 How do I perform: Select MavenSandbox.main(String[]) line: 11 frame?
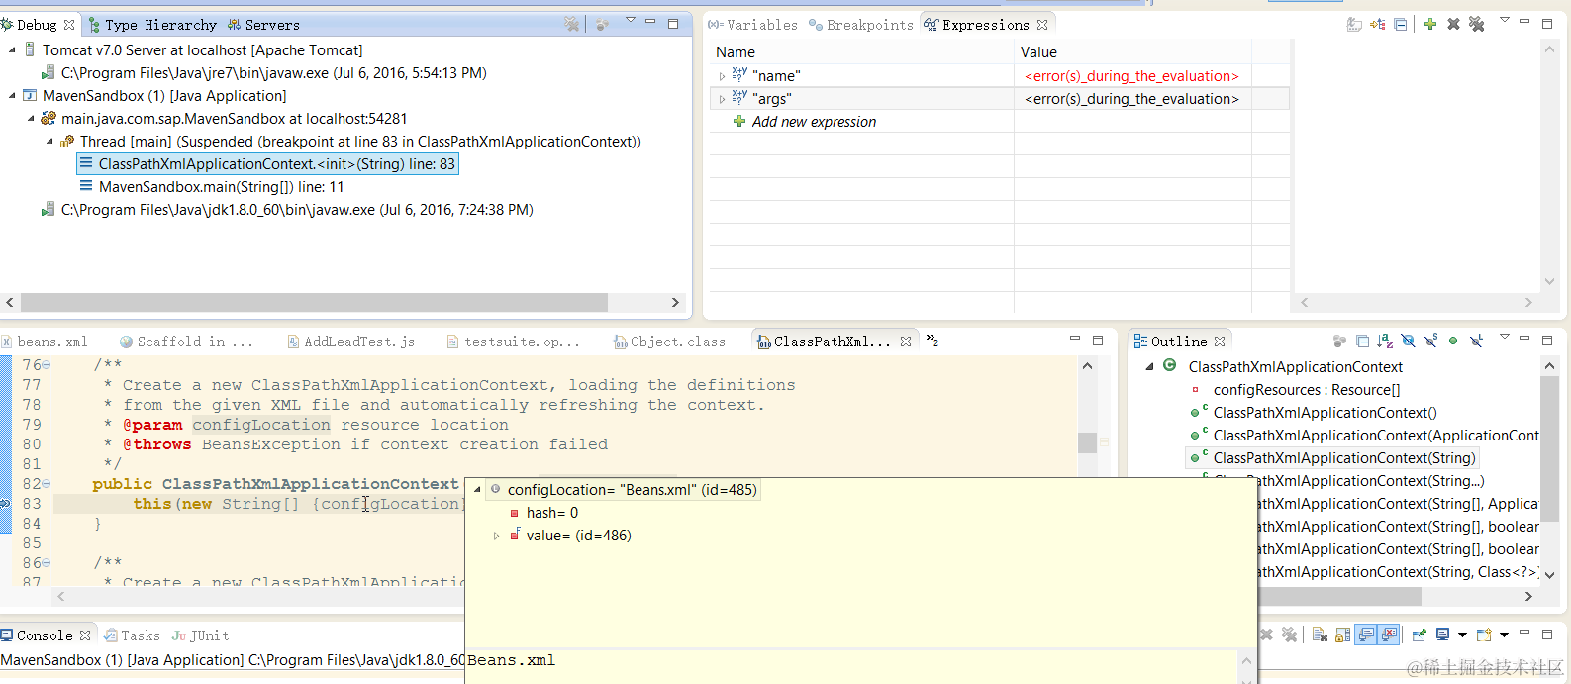221,187
